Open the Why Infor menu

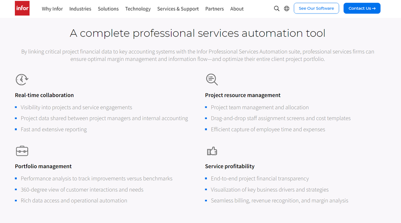(52, 9)
